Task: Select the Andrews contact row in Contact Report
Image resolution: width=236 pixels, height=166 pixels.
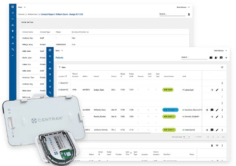Action: (104, 38)
